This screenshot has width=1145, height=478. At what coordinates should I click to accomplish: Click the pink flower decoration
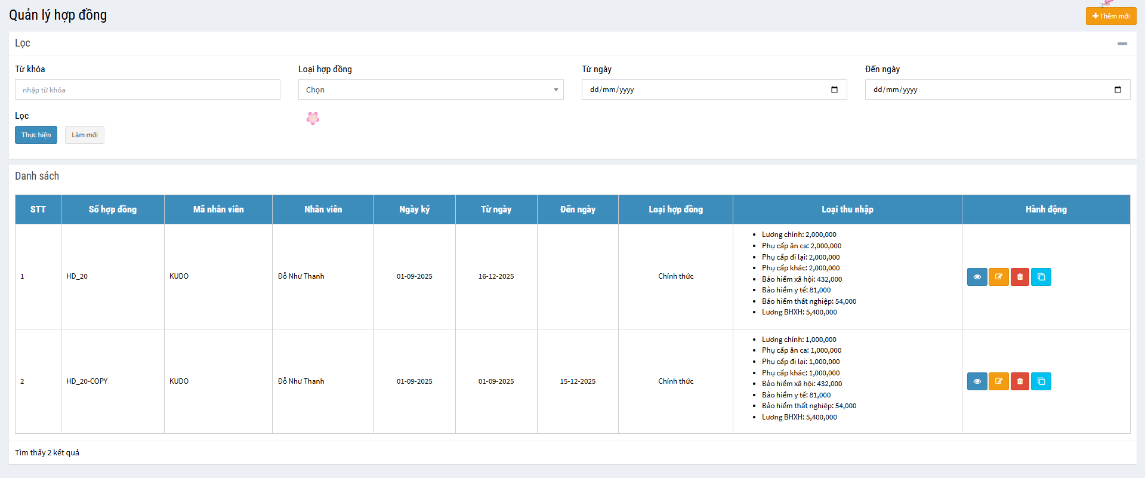click(x=313, y=118)
